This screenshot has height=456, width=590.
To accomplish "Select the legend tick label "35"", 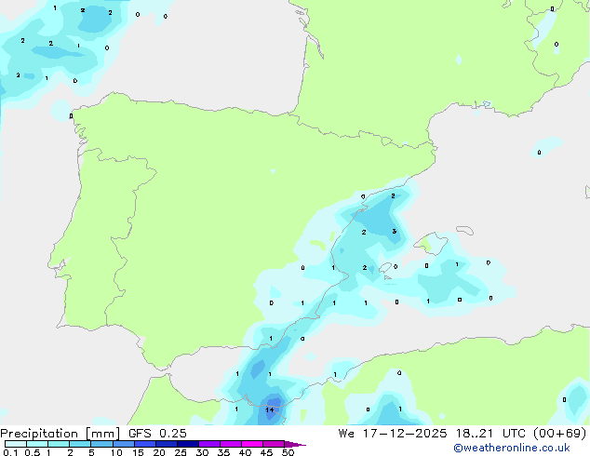I will [223, 452].
